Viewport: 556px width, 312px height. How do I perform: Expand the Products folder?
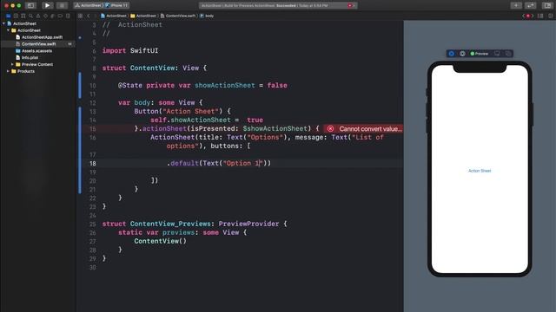click(8, 71)
